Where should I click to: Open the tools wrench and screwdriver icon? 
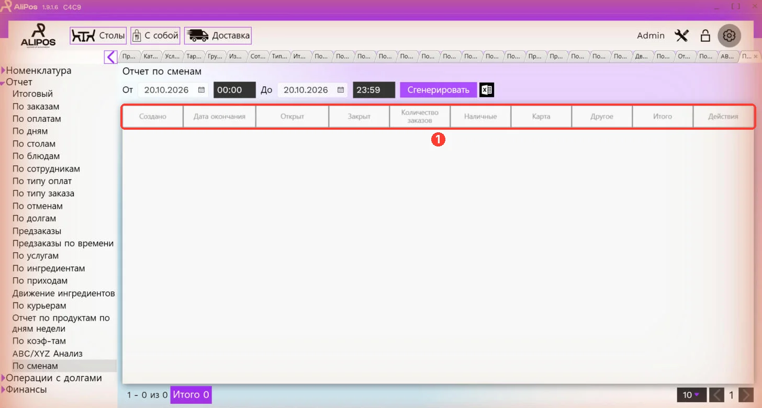click(682, 36)
